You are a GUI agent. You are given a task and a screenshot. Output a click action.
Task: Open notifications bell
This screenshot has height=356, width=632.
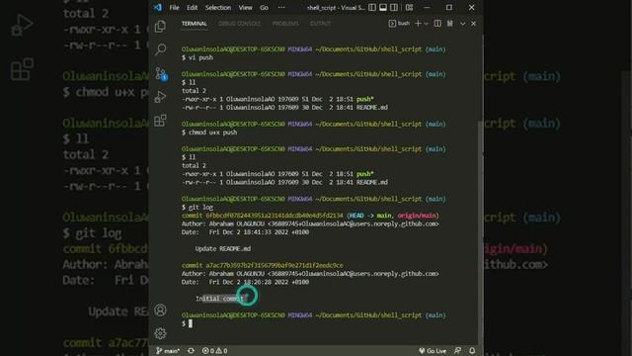click(472, 351)
